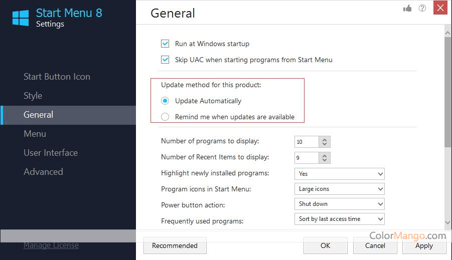Toggle Skip UAC when starting programs checkbox
This screenshot has width=452, height=260.
tap(165, 60)
